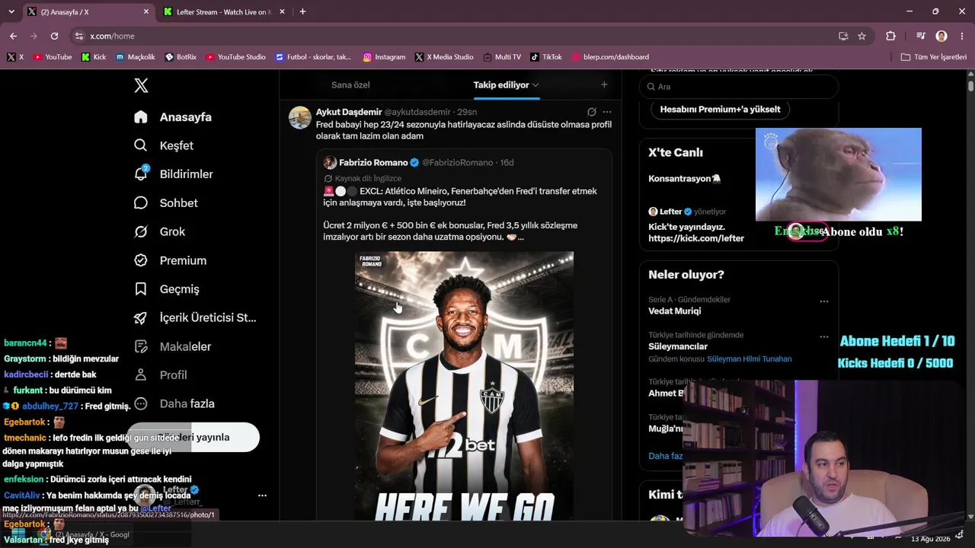975x548 pixels.
Task: Open Tüm Yer İşaretleri bookmarks folder
Action: click(x=934, y=57)
